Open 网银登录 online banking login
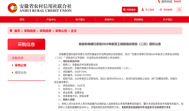This screenshot has width=189, height=111. pos(130,10)
